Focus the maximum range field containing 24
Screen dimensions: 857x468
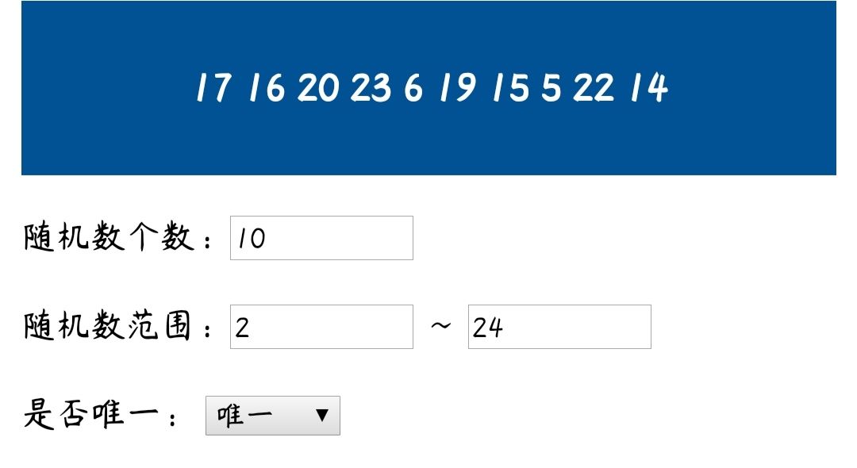559,327
